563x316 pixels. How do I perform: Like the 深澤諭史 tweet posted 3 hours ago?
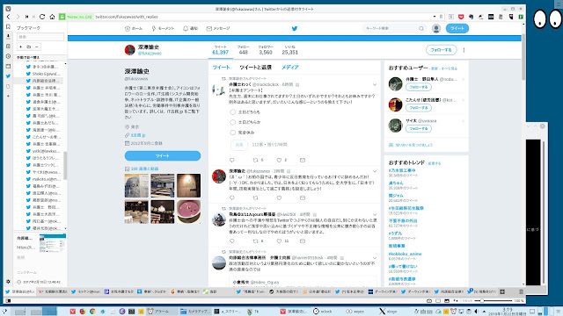click(279, 197)
